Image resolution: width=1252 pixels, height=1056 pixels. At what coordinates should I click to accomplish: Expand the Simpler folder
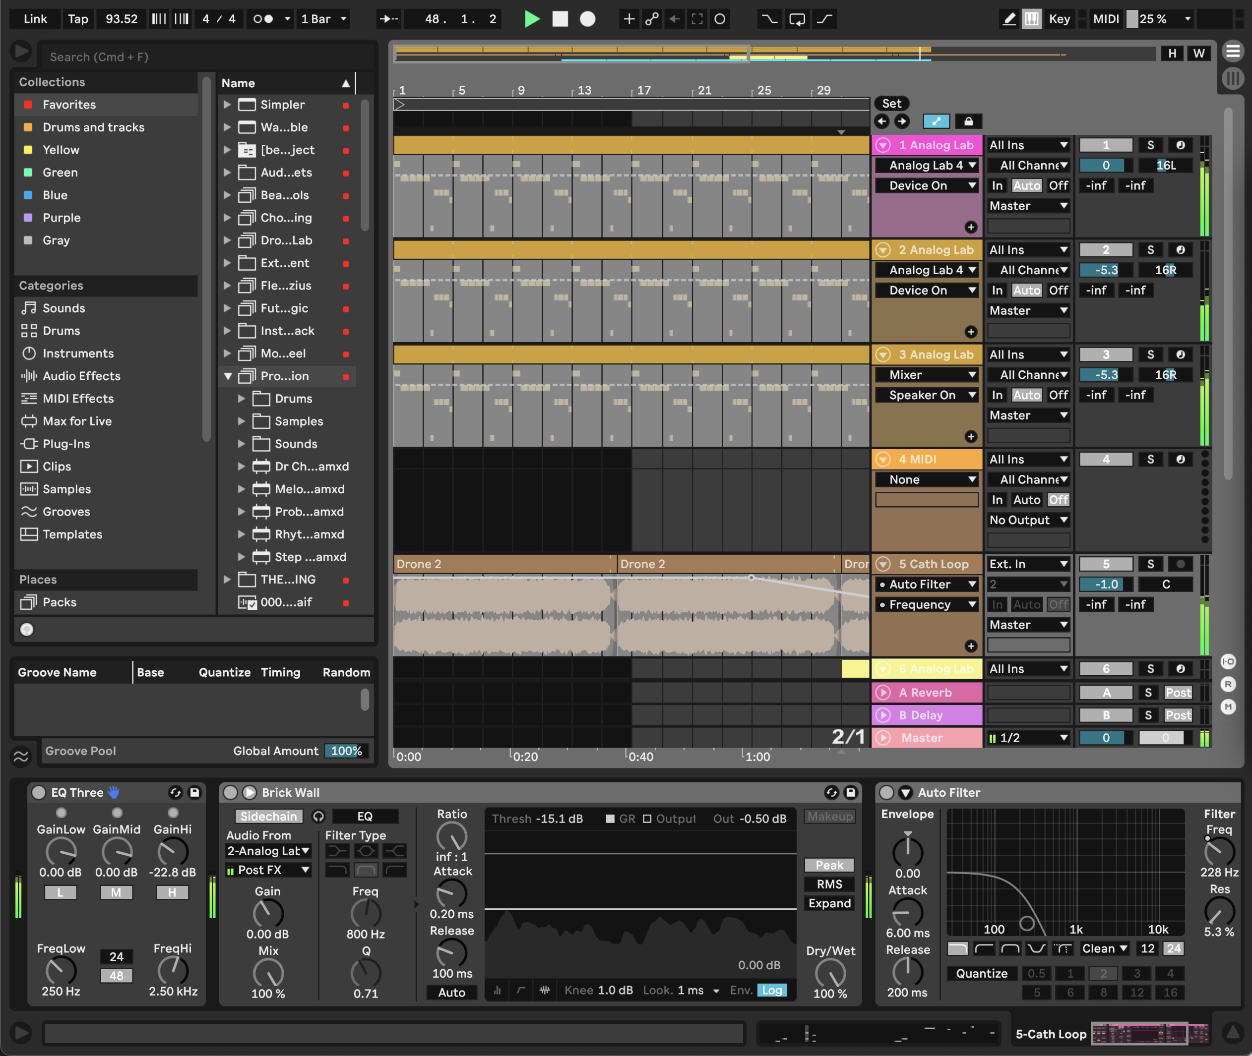click(x=227, y=105)
